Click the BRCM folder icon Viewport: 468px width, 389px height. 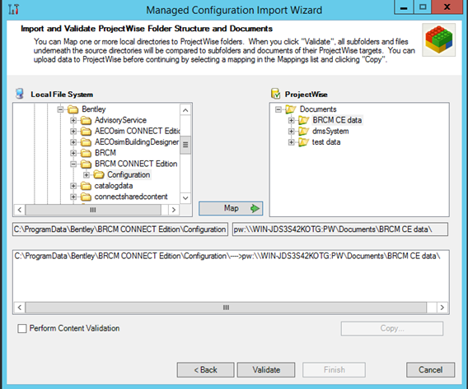(x=86, y=153)
